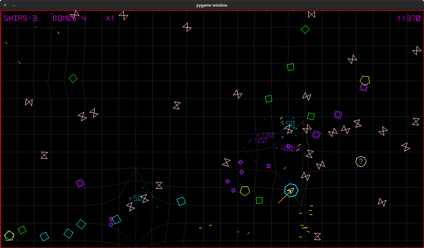Target pink pinwheel in top-right corner
This screenshot has width=424, height=248.
[417, 50]
